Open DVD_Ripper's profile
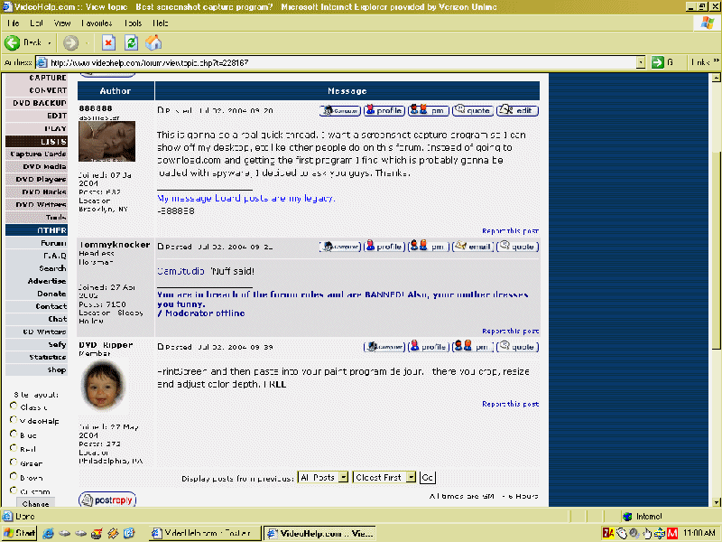Screen dimensions: 722x542 pos(428,347)
